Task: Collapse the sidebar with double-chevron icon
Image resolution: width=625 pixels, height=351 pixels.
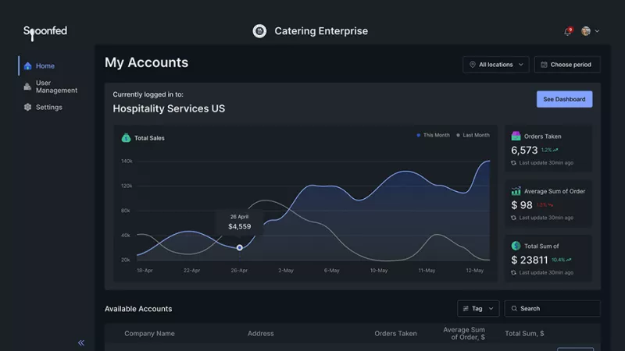Action: pyautogui.click(x=81, y=342)
